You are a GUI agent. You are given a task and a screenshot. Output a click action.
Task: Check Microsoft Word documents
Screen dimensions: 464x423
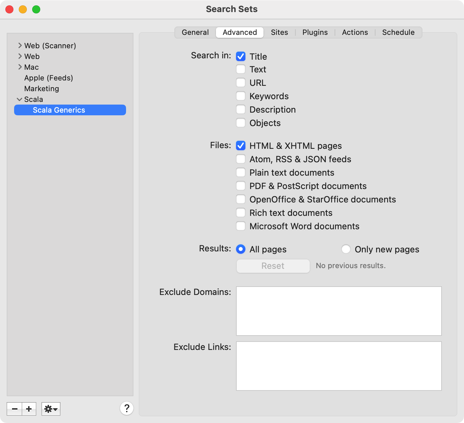click(x=241, y=226)
